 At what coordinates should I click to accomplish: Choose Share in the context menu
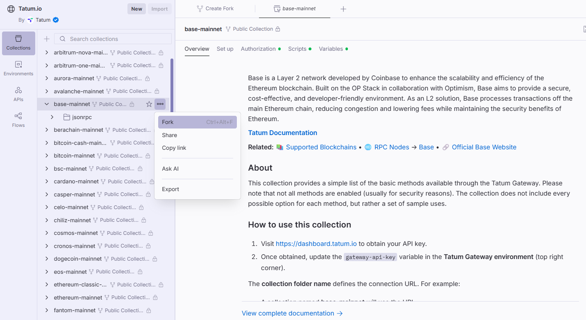(x=198, y=135)
